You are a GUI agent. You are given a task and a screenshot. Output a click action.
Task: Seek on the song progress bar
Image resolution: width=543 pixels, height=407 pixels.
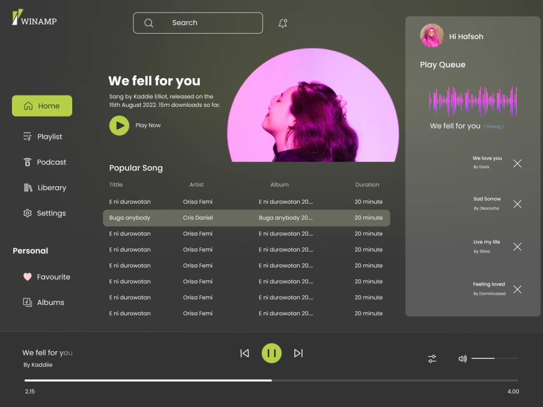click(271, 380)
